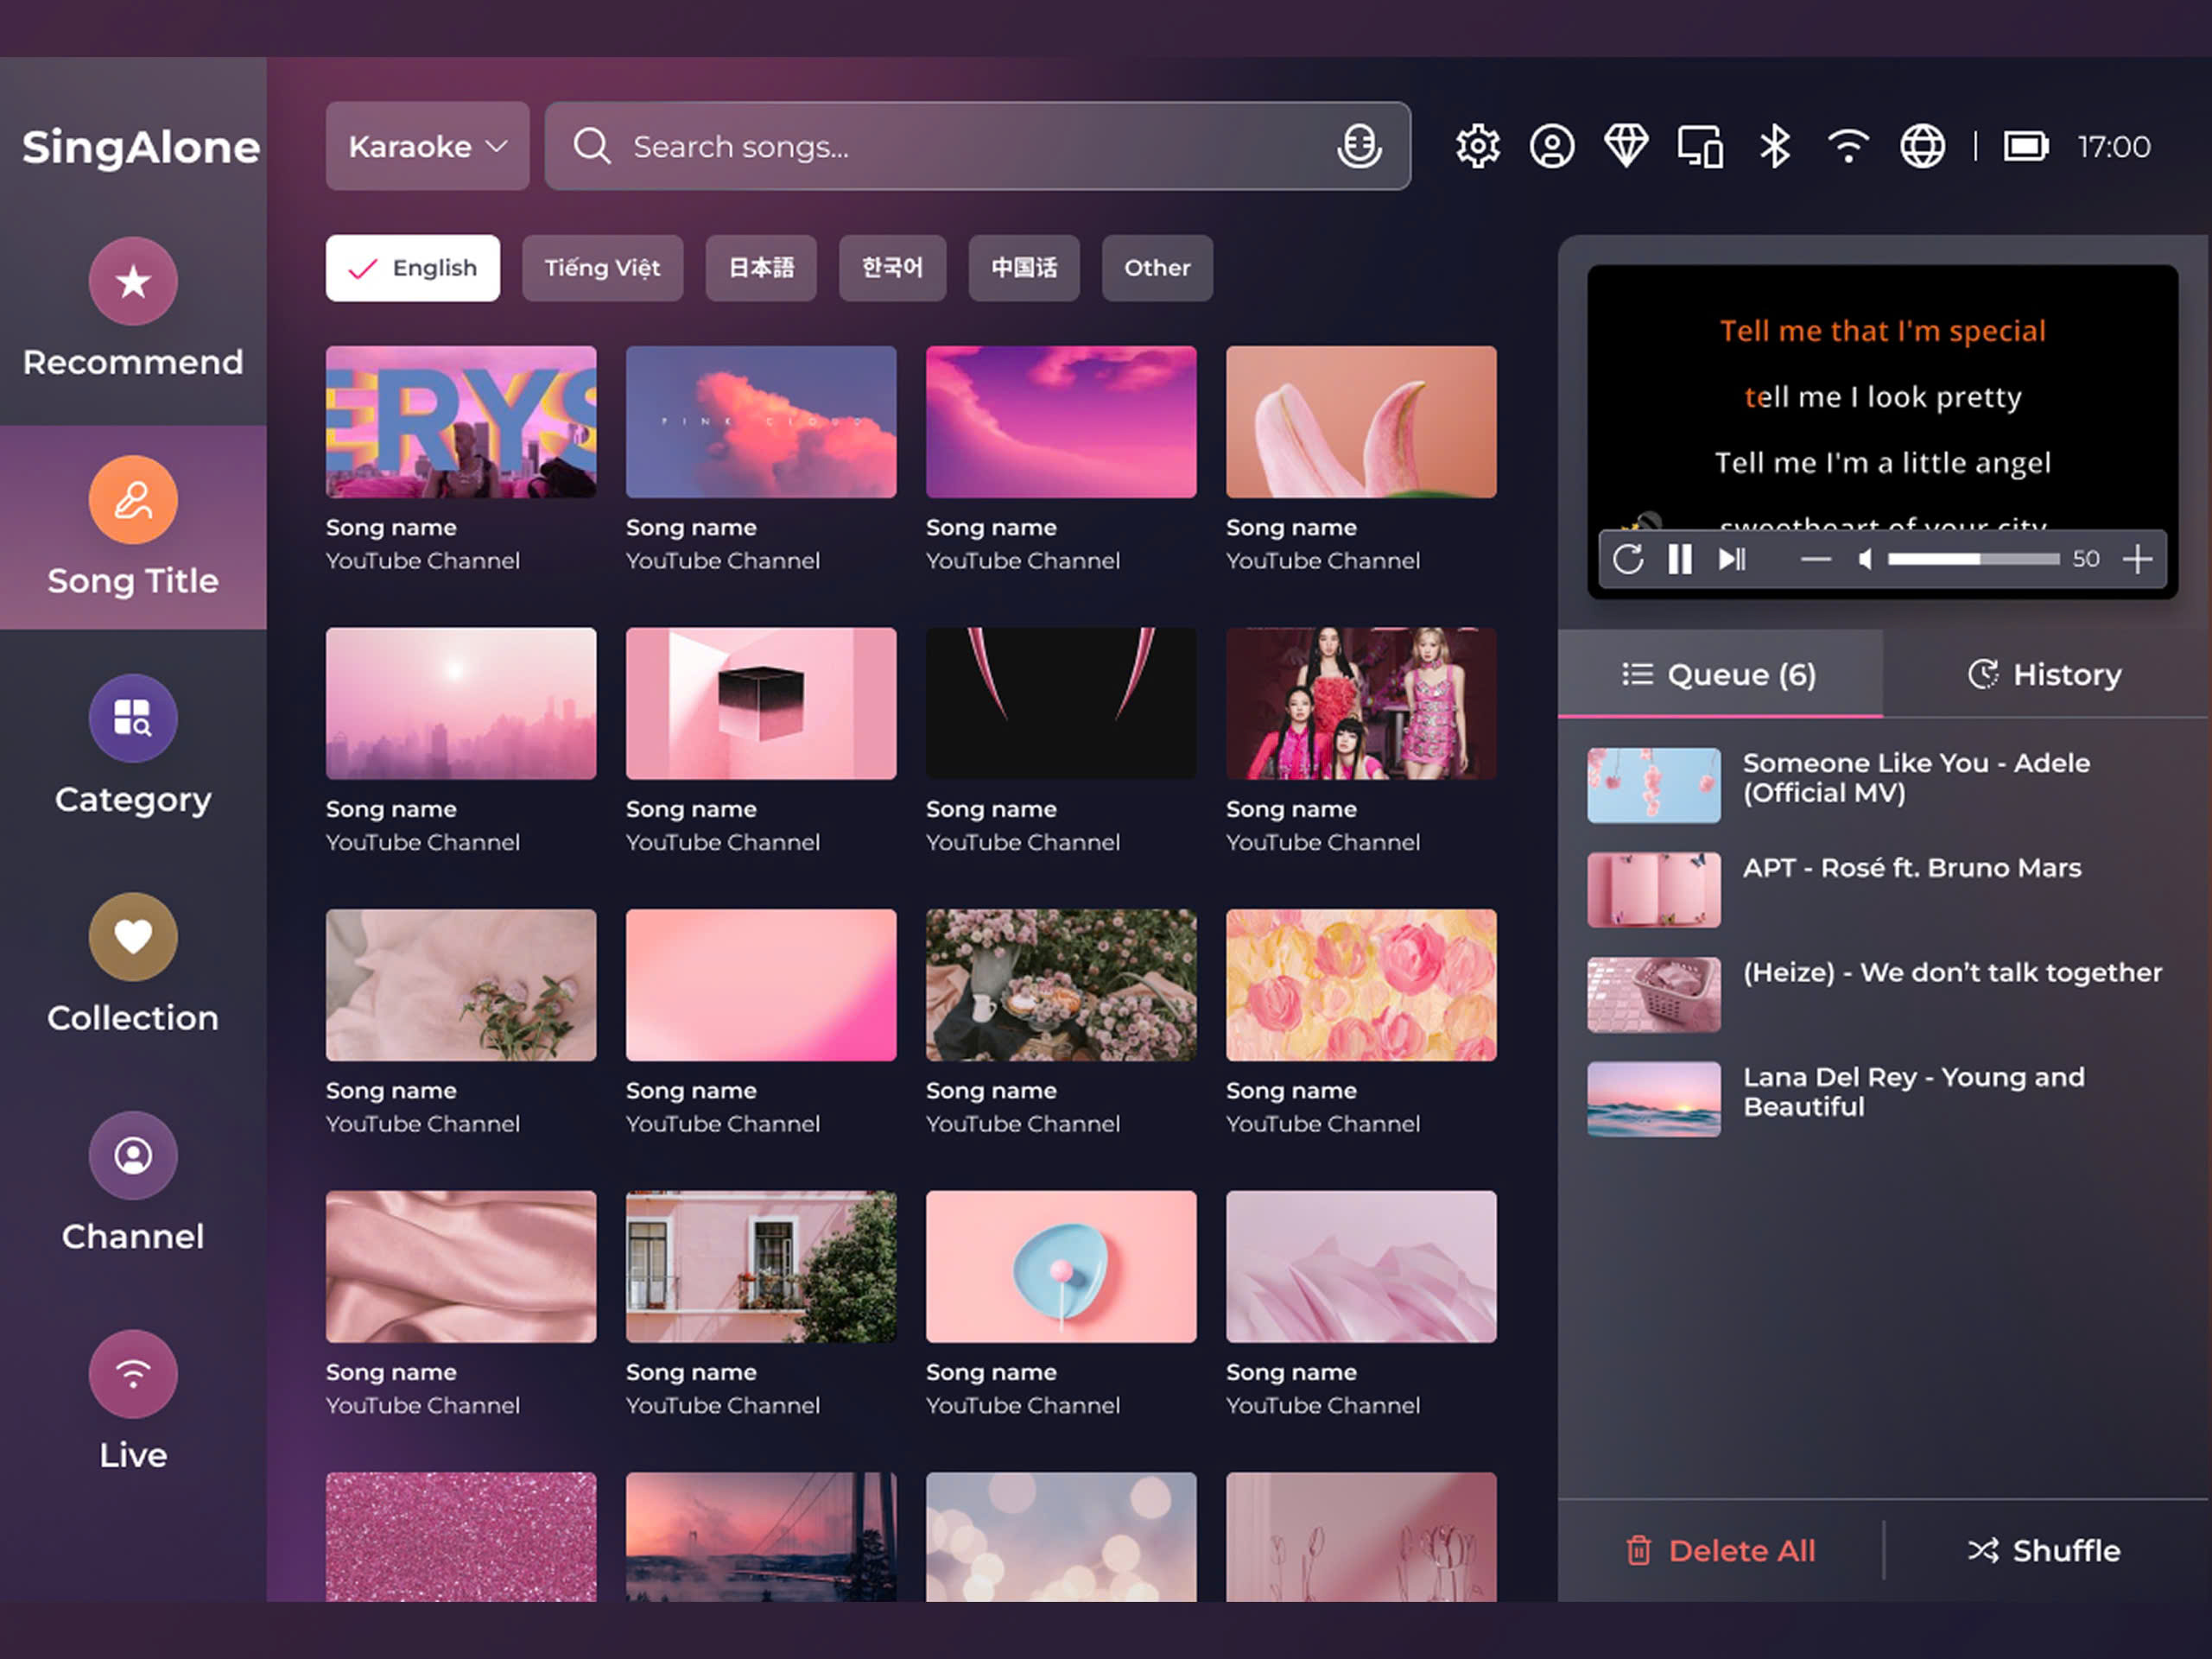
Task: Restart the current song with replay icon
Action: point(1628,559)
